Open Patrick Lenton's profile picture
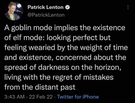This screenshot has width=135, height=103. pyautogui.click(x=13, y=11)
